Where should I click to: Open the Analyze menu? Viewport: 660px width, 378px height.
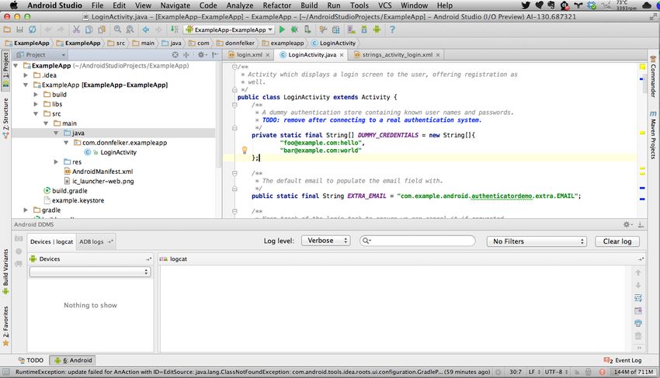[239, 5]
